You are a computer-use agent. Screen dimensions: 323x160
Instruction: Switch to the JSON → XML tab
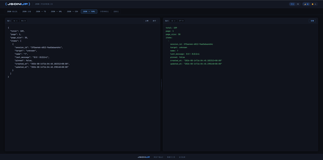[56, 12]
